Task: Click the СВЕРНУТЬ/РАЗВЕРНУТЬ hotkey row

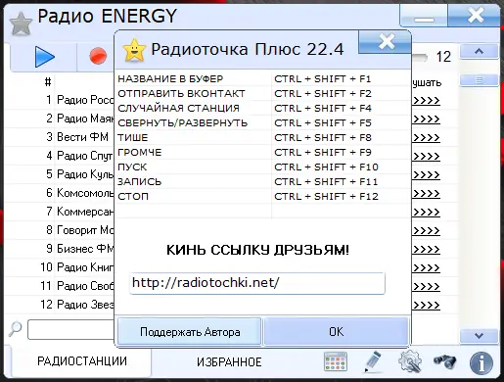Action: (262, 122)
